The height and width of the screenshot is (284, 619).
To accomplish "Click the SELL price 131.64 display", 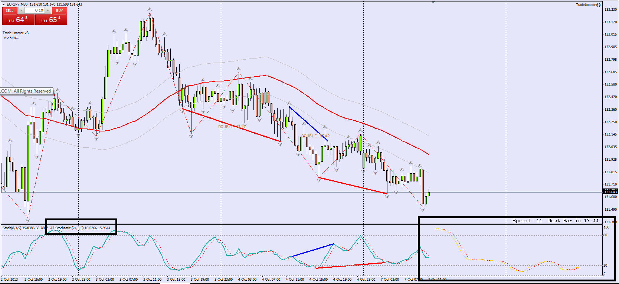I will [x=18, y=20].
